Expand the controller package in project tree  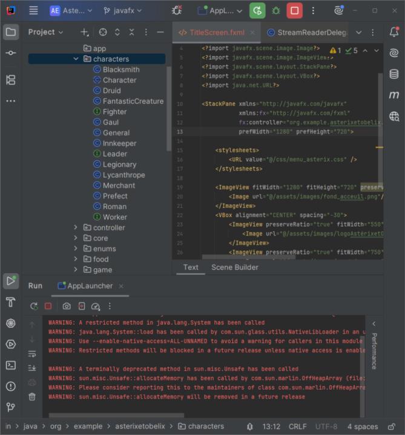(x=76, y=228)
